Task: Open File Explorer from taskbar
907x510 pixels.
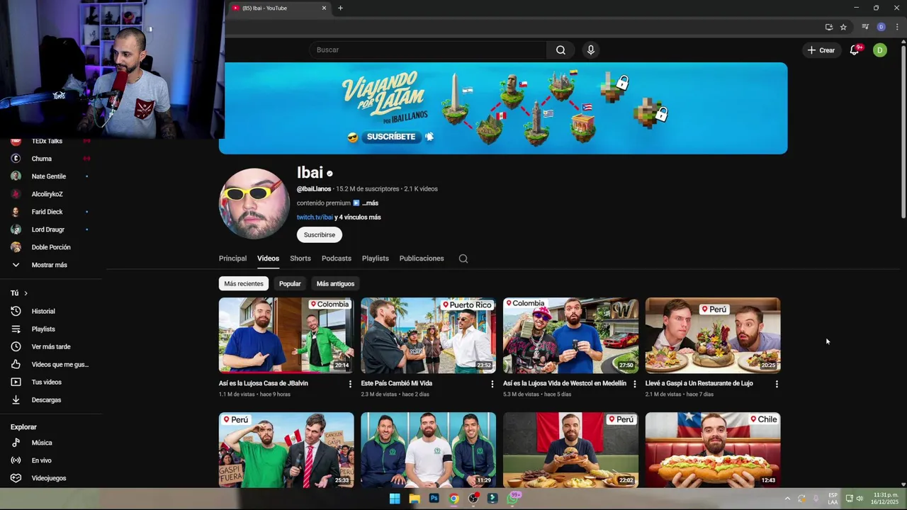Action: click(415, 499)
